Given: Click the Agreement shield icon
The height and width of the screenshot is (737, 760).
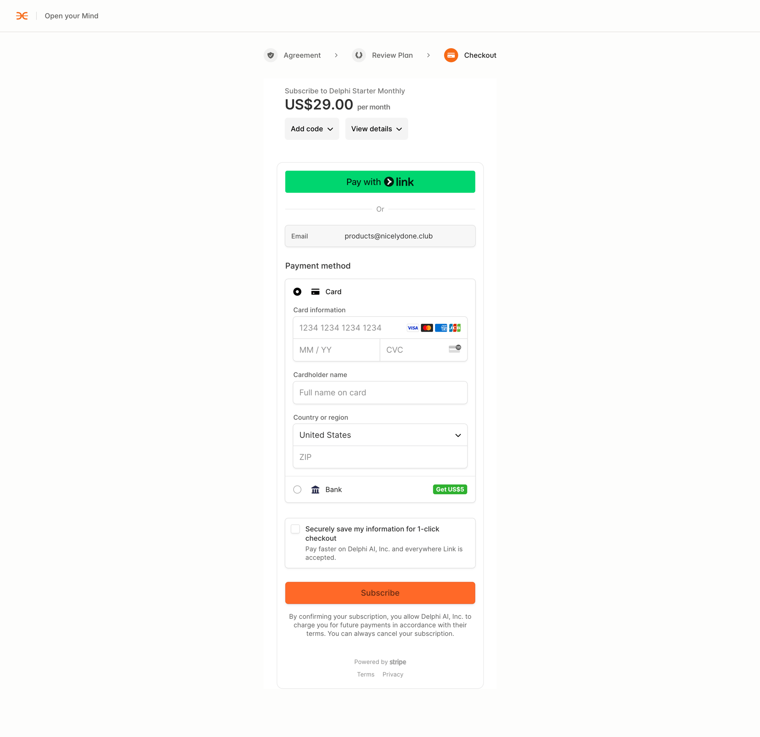Looking at the screenshot, I should pyautogui.click(x=271, y=55).
